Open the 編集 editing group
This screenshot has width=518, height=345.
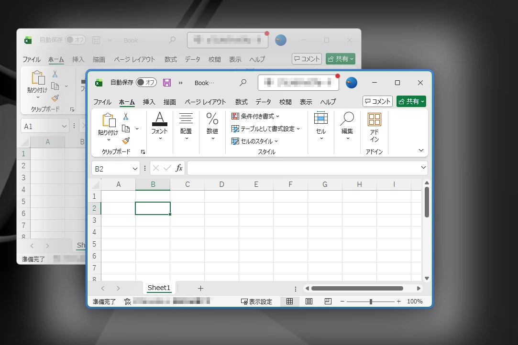pos(347,126)
